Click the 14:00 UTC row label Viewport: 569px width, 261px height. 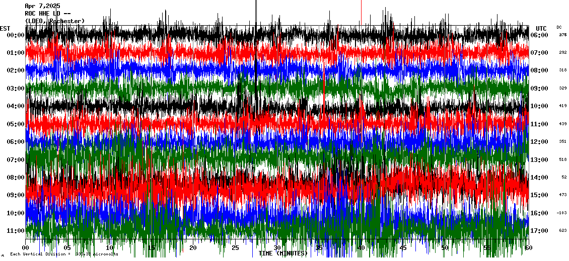point(539,178)
